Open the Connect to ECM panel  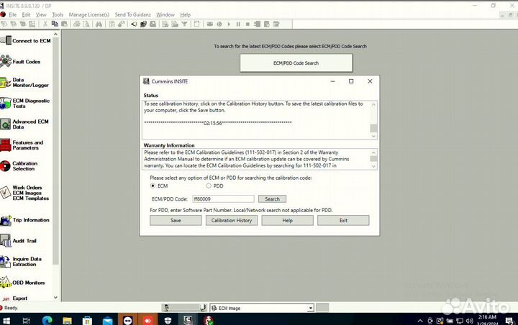(x=26, y=40)
